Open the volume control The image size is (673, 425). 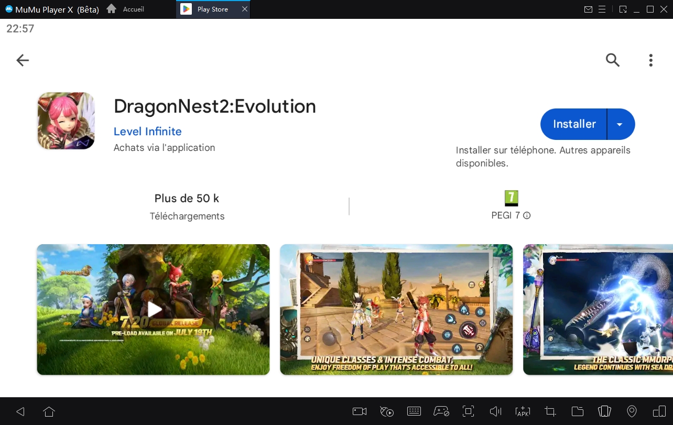point(495,411)
